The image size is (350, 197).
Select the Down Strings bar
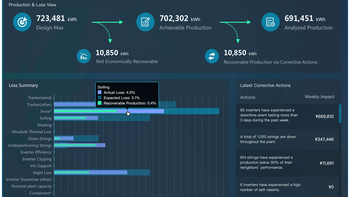pos(76,138)
